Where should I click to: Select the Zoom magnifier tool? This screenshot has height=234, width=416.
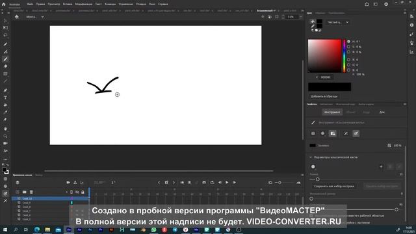5,136
